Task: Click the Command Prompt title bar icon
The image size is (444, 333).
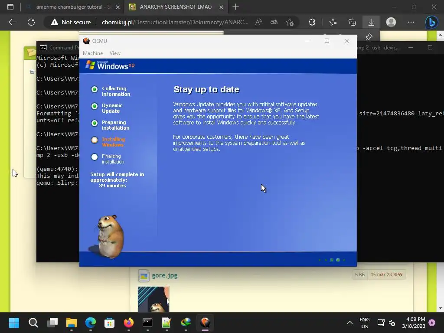Action: (x=43, y=48)
